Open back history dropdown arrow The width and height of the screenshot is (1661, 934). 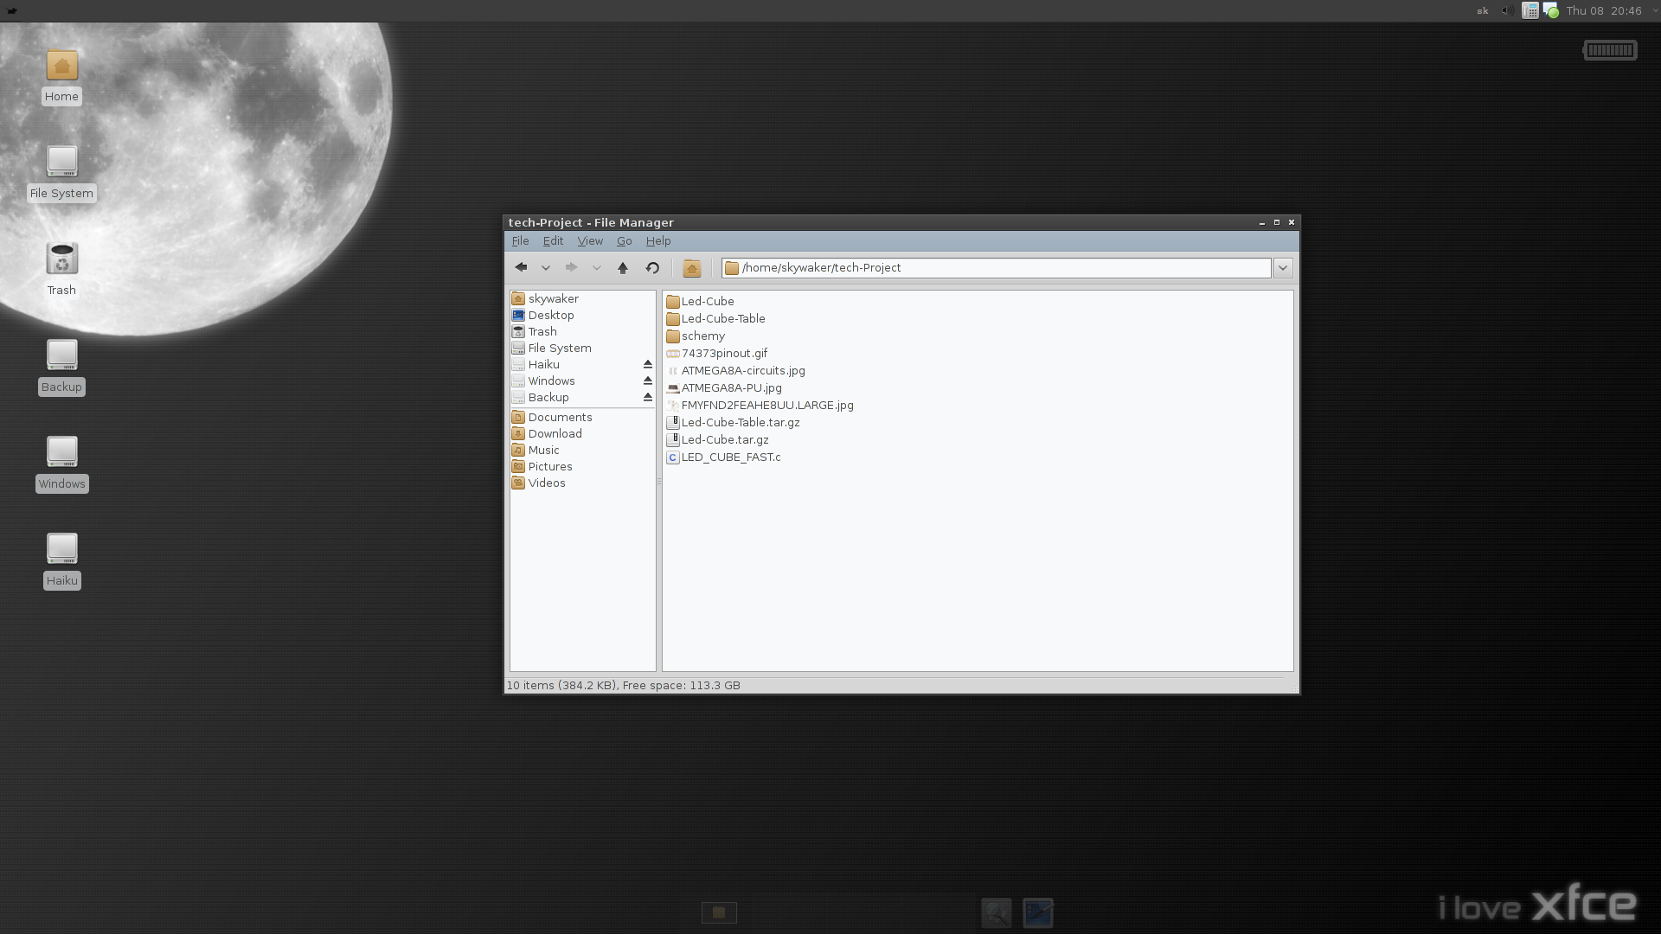[x=546, y=268]
